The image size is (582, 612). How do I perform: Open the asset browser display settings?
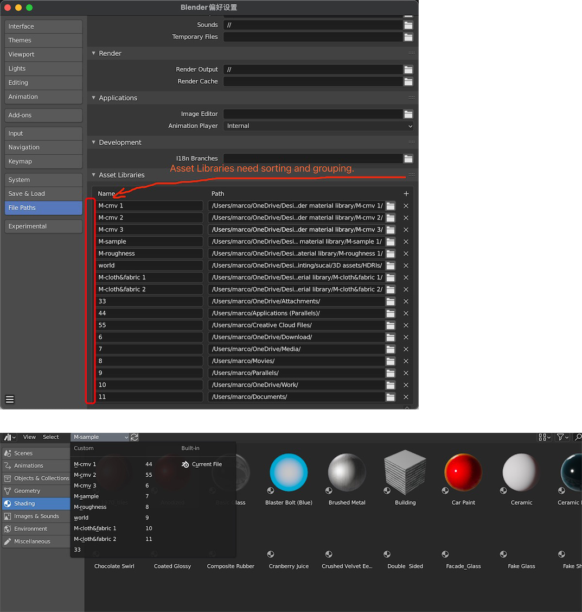pyautogui.click(x=544, y=437)
